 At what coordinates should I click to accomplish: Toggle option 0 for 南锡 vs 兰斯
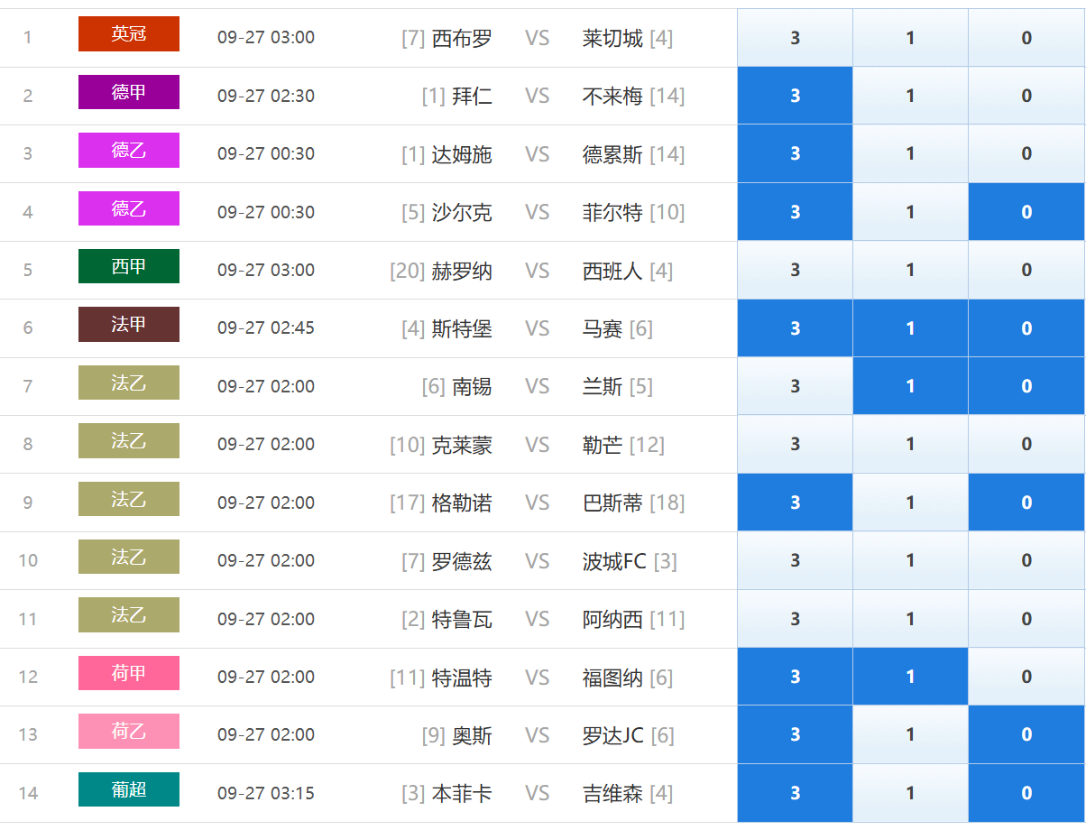click(x=1026, y=386)
